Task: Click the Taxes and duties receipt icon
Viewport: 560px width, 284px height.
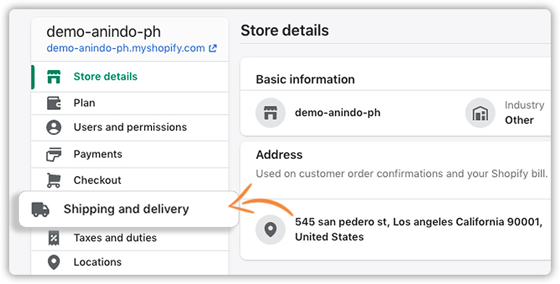Action: 54,238
